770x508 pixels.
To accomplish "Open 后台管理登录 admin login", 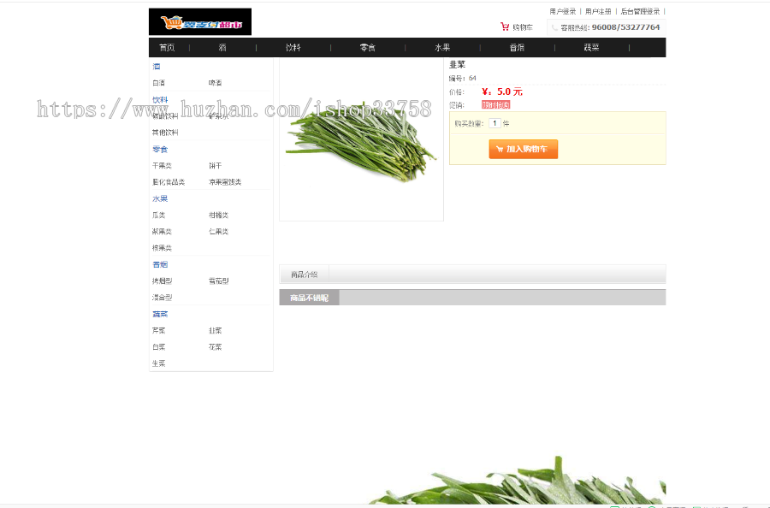I will pos(640,10).
